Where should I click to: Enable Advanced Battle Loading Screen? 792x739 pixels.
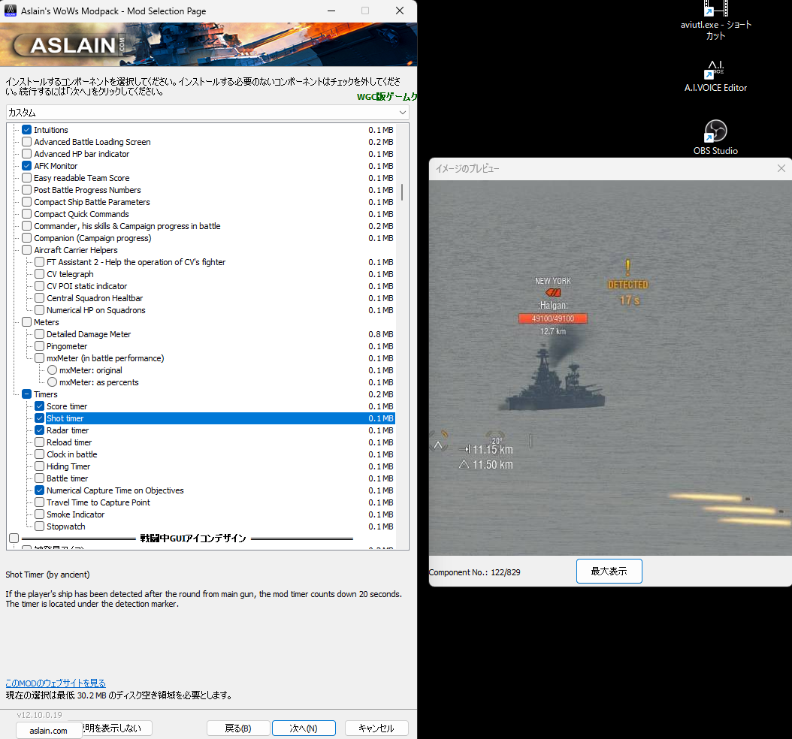click(27, 141)
